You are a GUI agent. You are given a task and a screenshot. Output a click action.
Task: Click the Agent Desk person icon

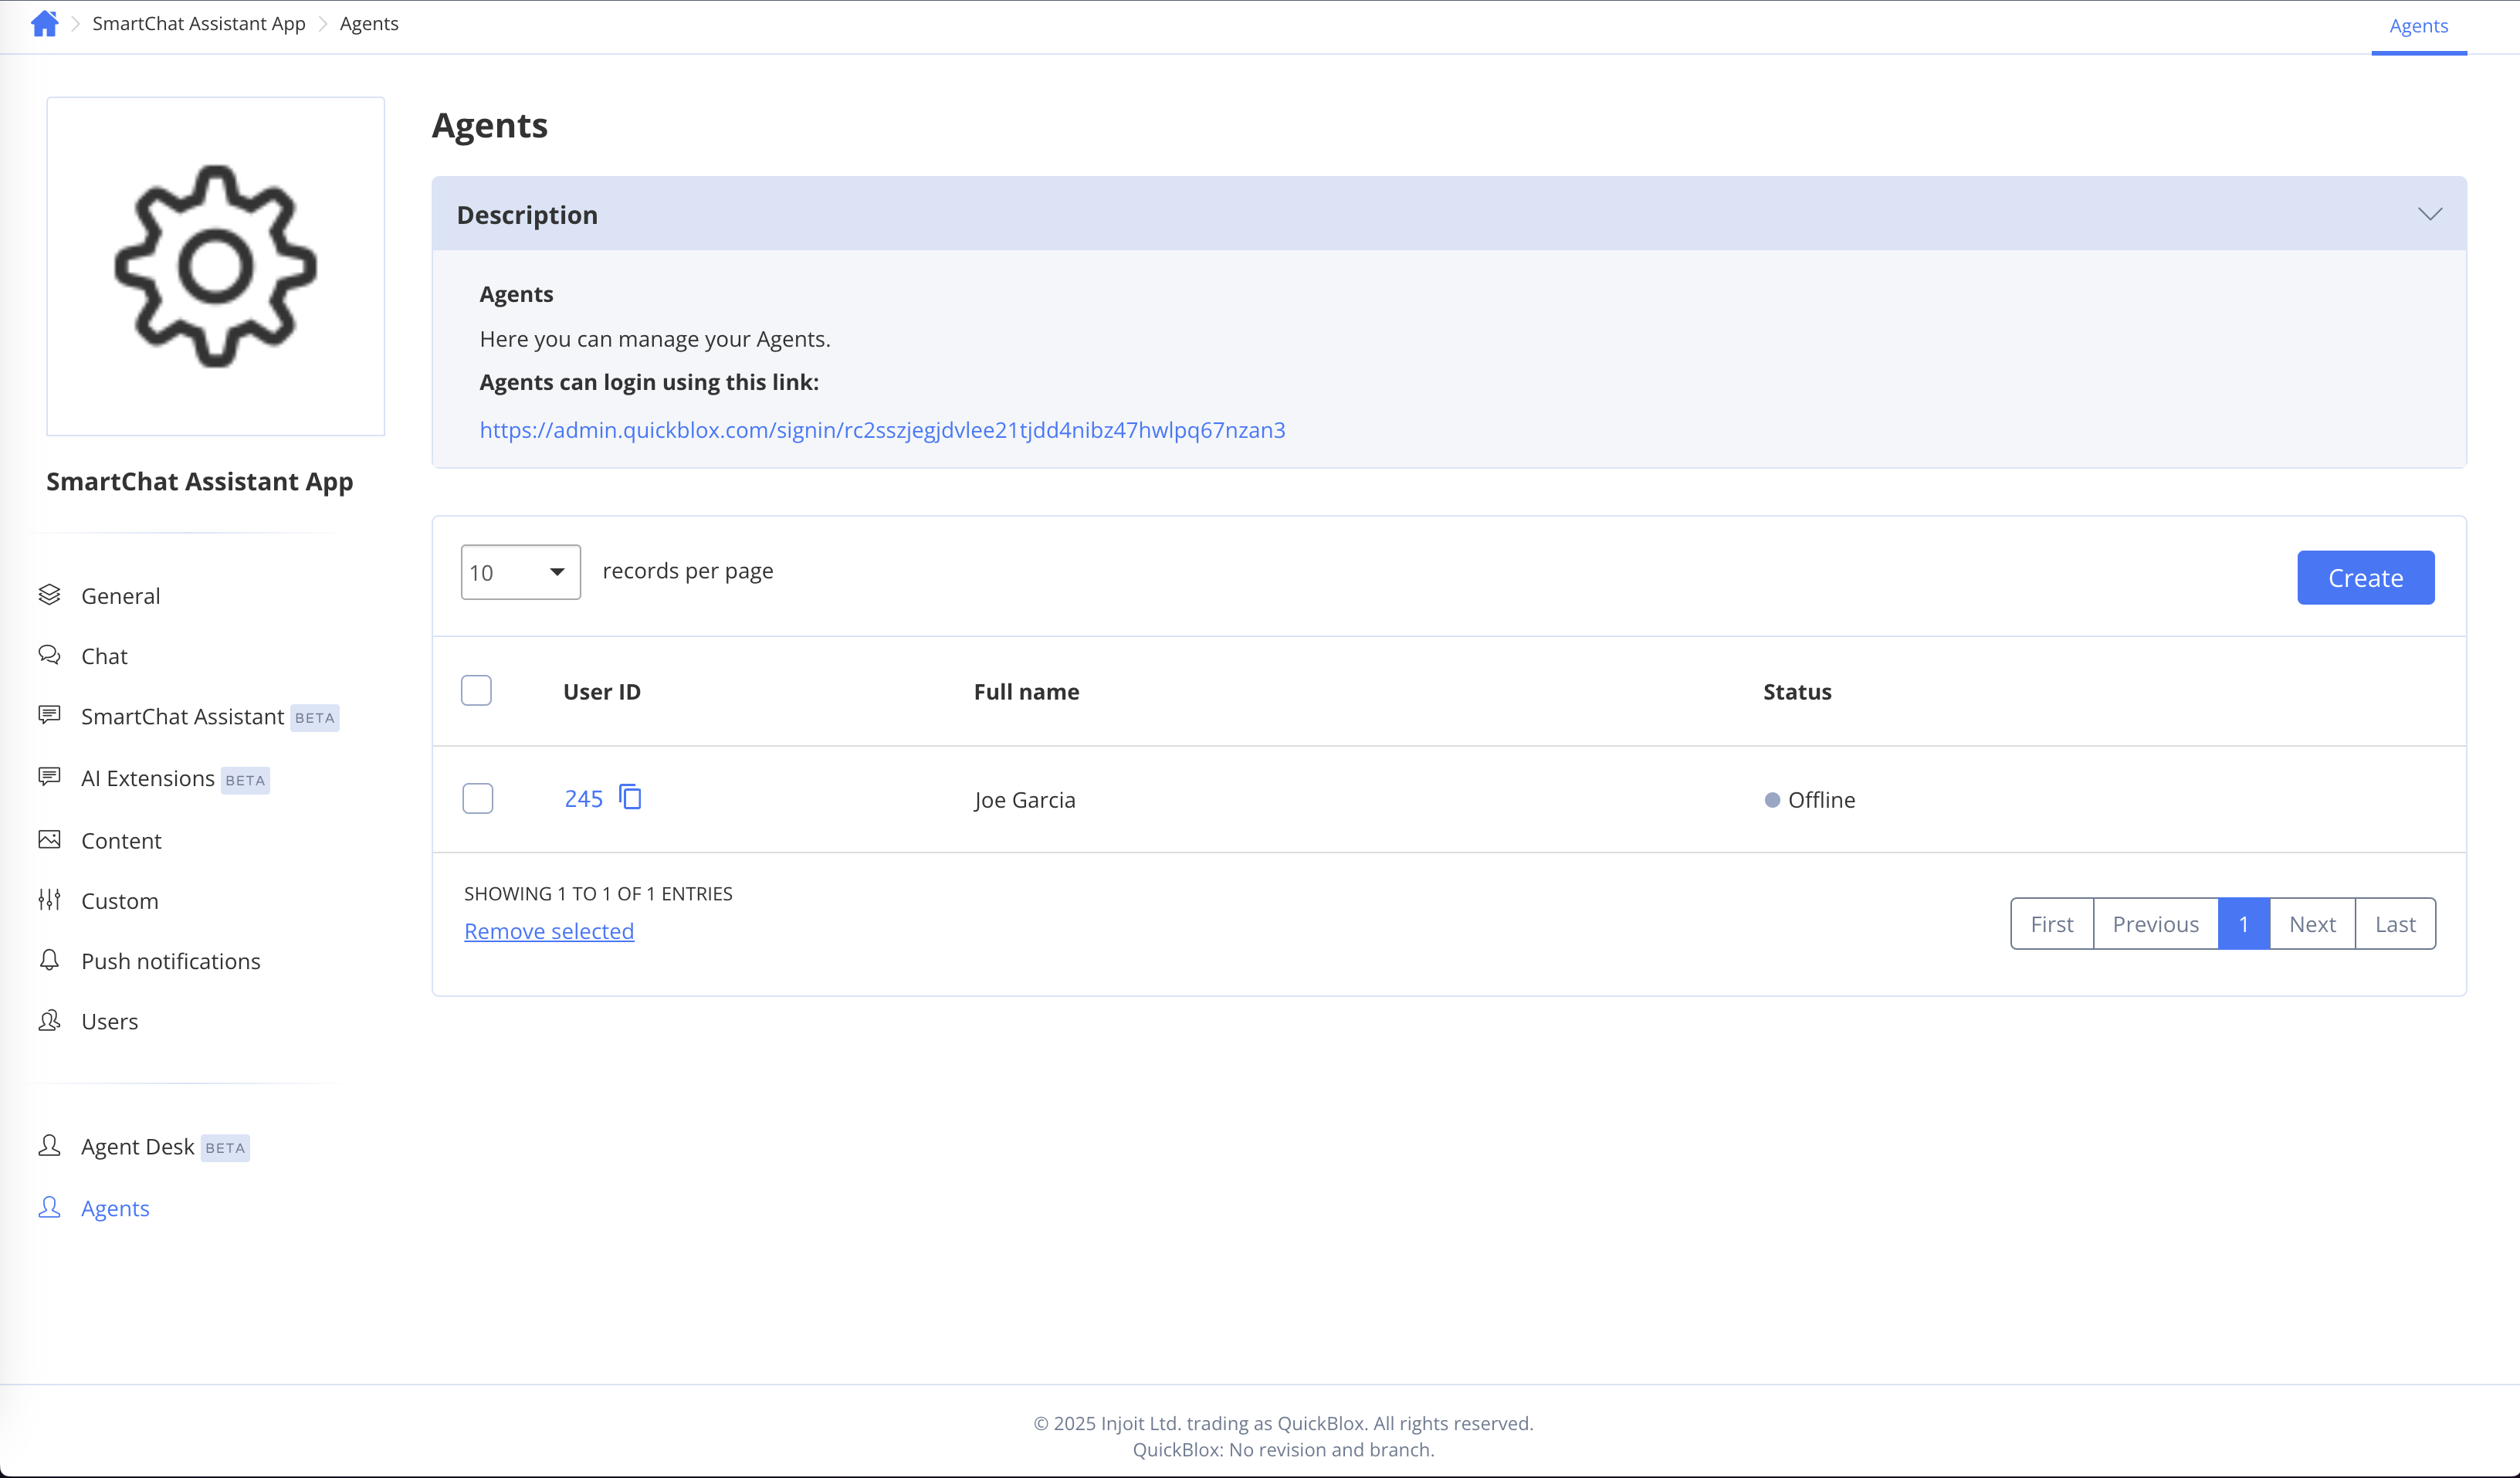tap(49, 1146)
